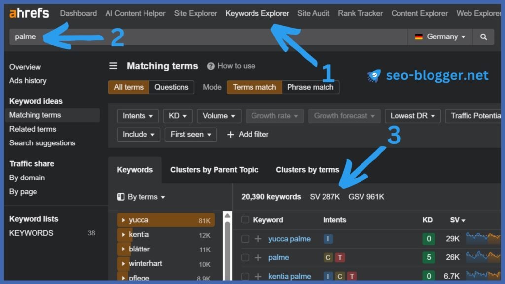The height and width of the screenshot is (284, 505).
Task: Switch to Clusters by Parent Topic tab
Action: (x=214, y=170)
